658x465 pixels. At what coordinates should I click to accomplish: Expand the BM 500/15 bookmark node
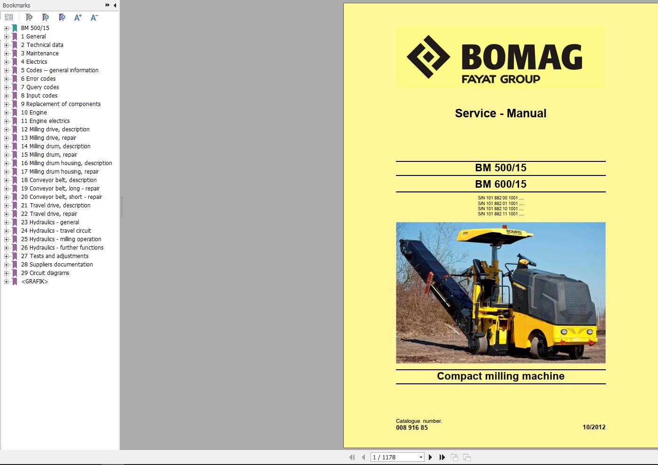click(x=6, y=28)
